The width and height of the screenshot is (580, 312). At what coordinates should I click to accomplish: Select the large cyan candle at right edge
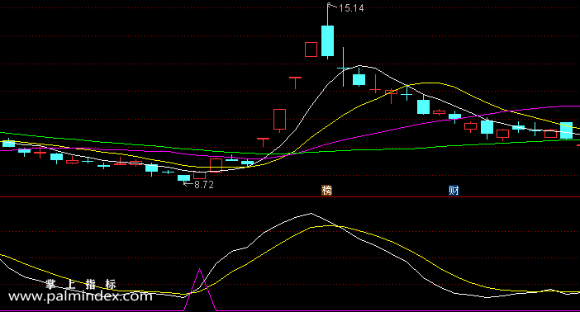pos(566,130)
